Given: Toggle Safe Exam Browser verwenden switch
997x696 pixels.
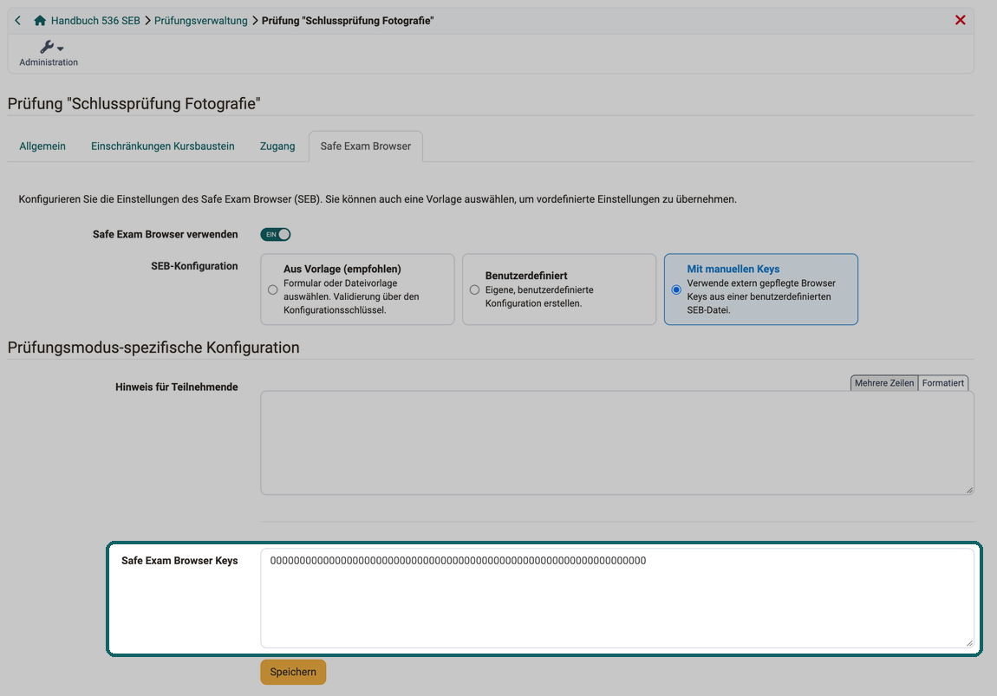Looking at the screenshot, I should tap(276, 235).
